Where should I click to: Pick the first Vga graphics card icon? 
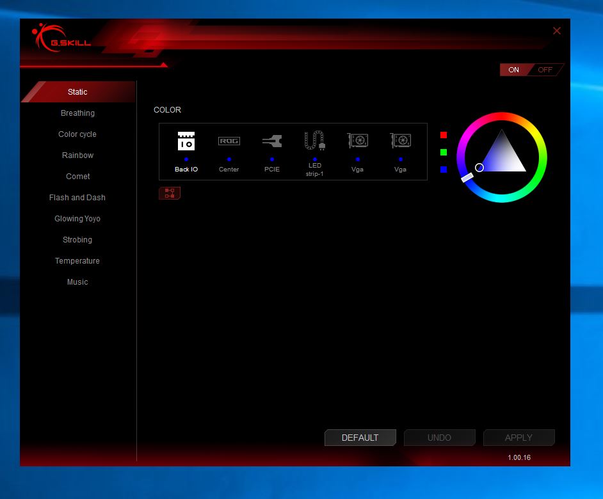click(x=357, y=141)
